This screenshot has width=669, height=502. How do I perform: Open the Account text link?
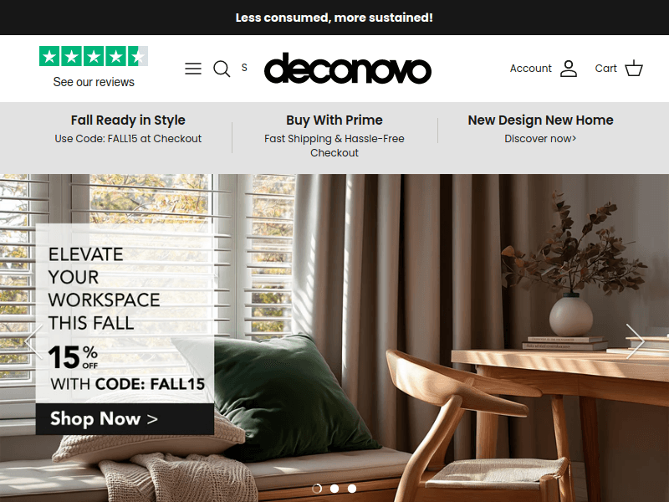[530, 69]
